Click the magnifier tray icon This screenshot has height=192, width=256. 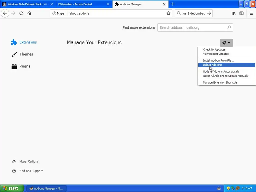coord(237,188)
